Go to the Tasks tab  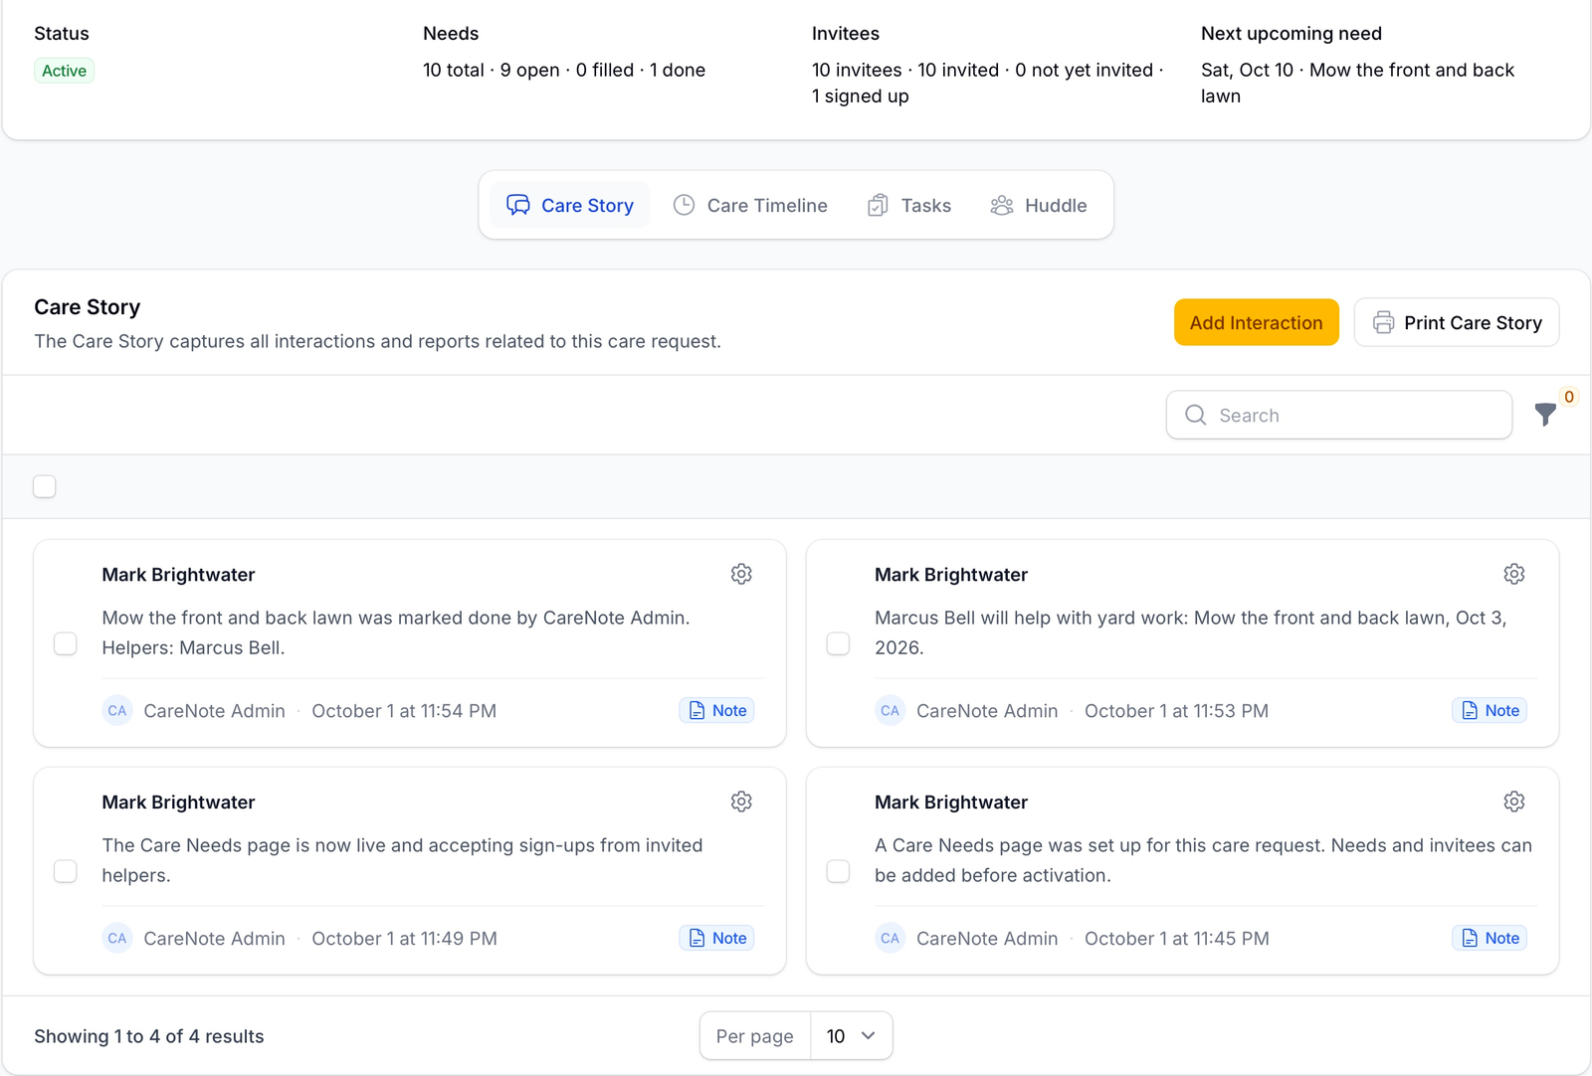click(x=909, y=205)
